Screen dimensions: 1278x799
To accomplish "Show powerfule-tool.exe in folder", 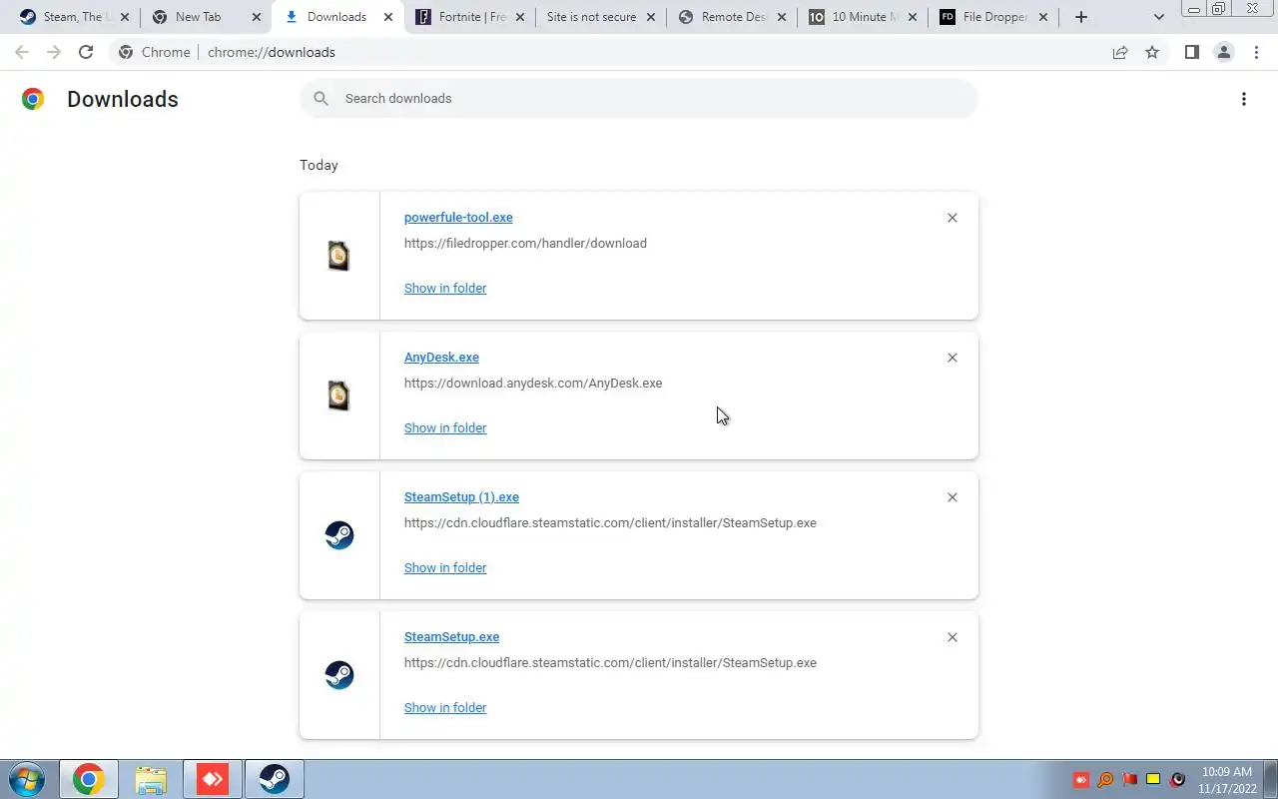I will (x=445, y=288).
